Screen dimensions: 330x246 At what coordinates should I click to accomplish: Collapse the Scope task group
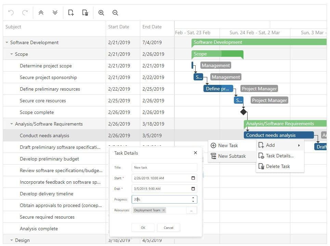point(12,54)
